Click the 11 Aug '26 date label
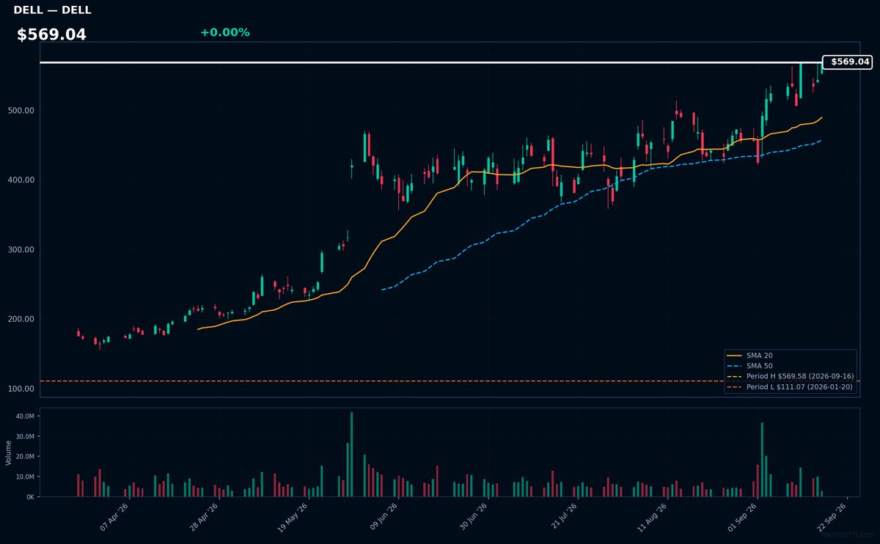This screenshot has width=880, height=544. tap(653, 516)
